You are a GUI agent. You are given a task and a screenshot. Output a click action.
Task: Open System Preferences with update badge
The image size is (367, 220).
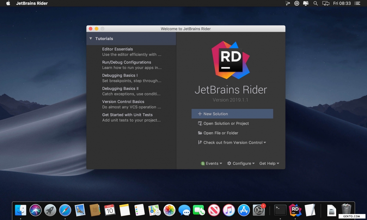tap(259, 210)
